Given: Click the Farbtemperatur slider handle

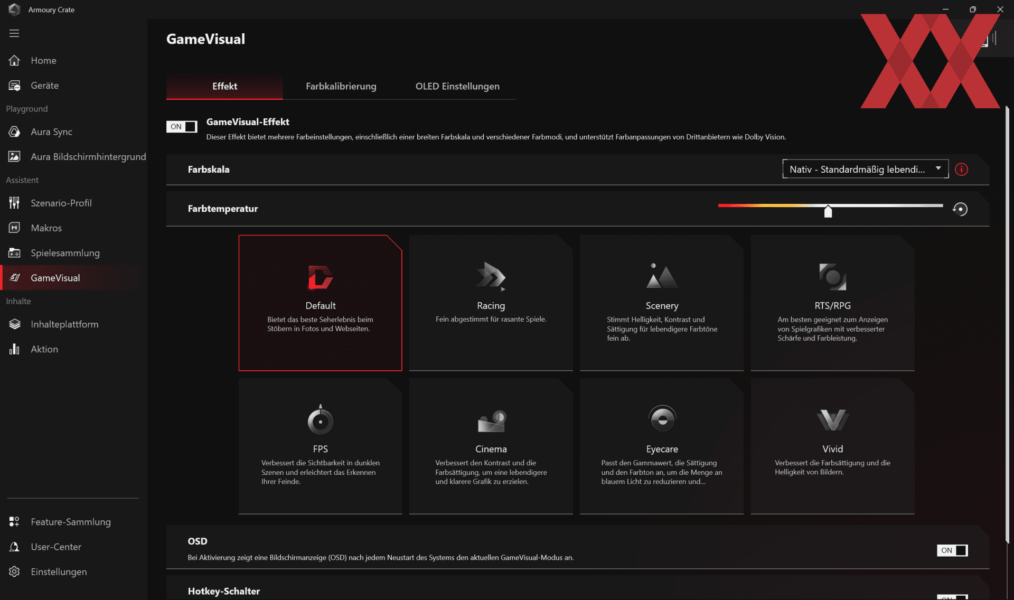Looking at the screenshot, I should tap(828, 211).
